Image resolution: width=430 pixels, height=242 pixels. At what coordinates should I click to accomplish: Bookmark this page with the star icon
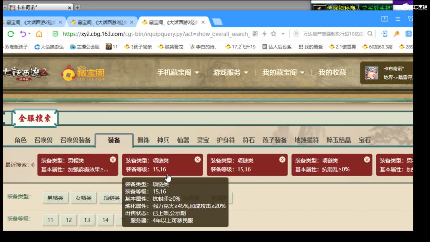tap(273, 34)
